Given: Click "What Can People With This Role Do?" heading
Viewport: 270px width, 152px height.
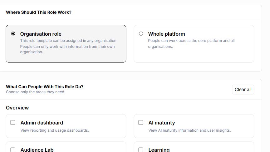Looking at the screenshot, I should tap(45, 87).
